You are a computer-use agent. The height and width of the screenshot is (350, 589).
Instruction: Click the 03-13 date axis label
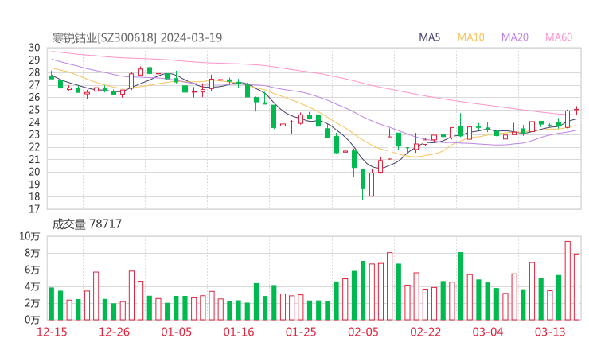pos(550,332)
